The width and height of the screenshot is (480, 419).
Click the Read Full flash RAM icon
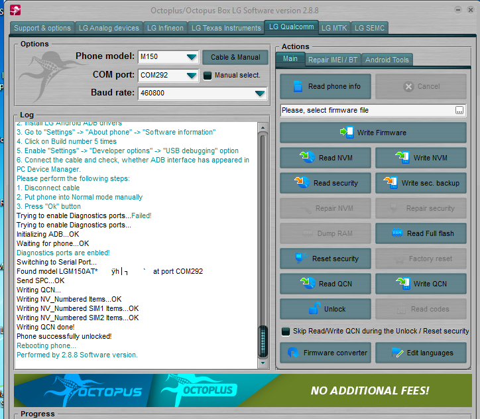pyautogui.click(x=397, y=233)
